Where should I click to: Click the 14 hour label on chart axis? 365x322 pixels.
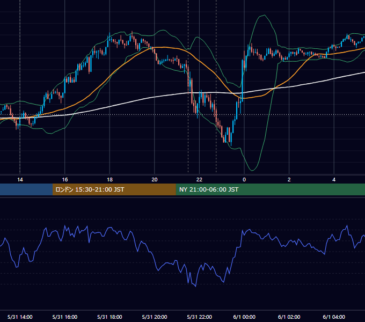pyautogui.click(x=20, y=180)
